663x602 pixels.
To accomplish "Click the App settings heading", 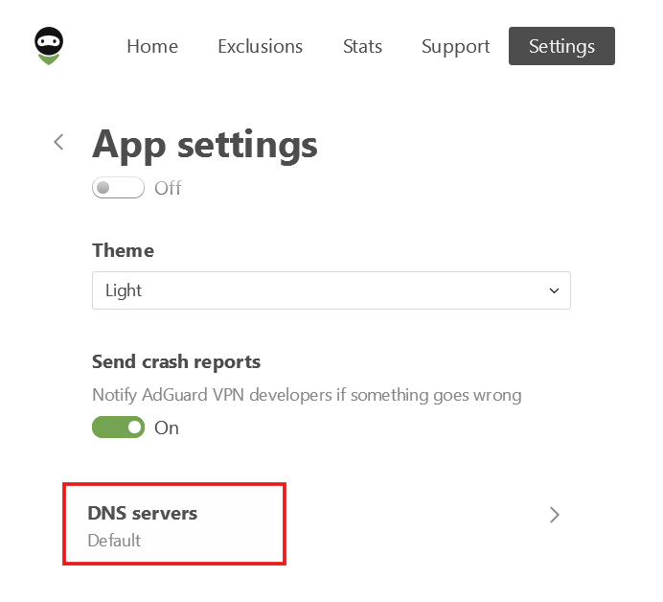I will click(x=204, y=145).
